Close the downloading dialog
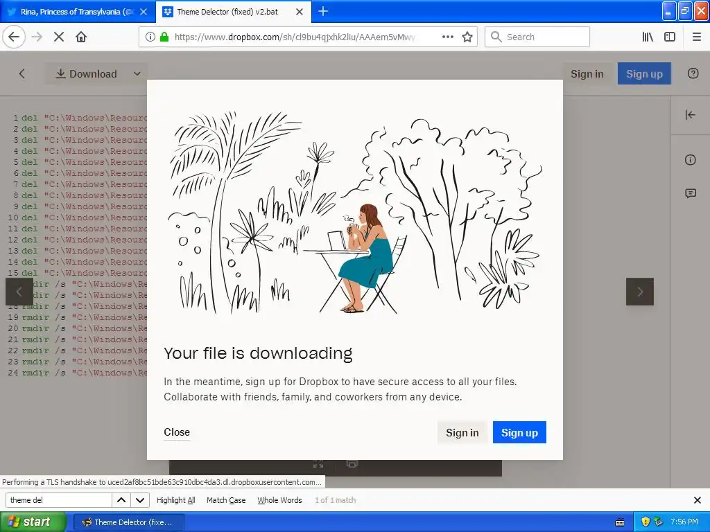The height and width of the screenshot is (532, 710). click(x=177, y=432)
